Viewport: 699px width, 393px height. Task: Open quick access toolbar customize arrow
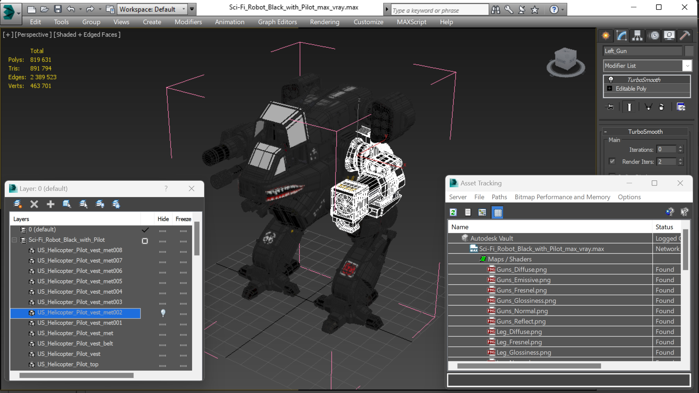(192, 9)
